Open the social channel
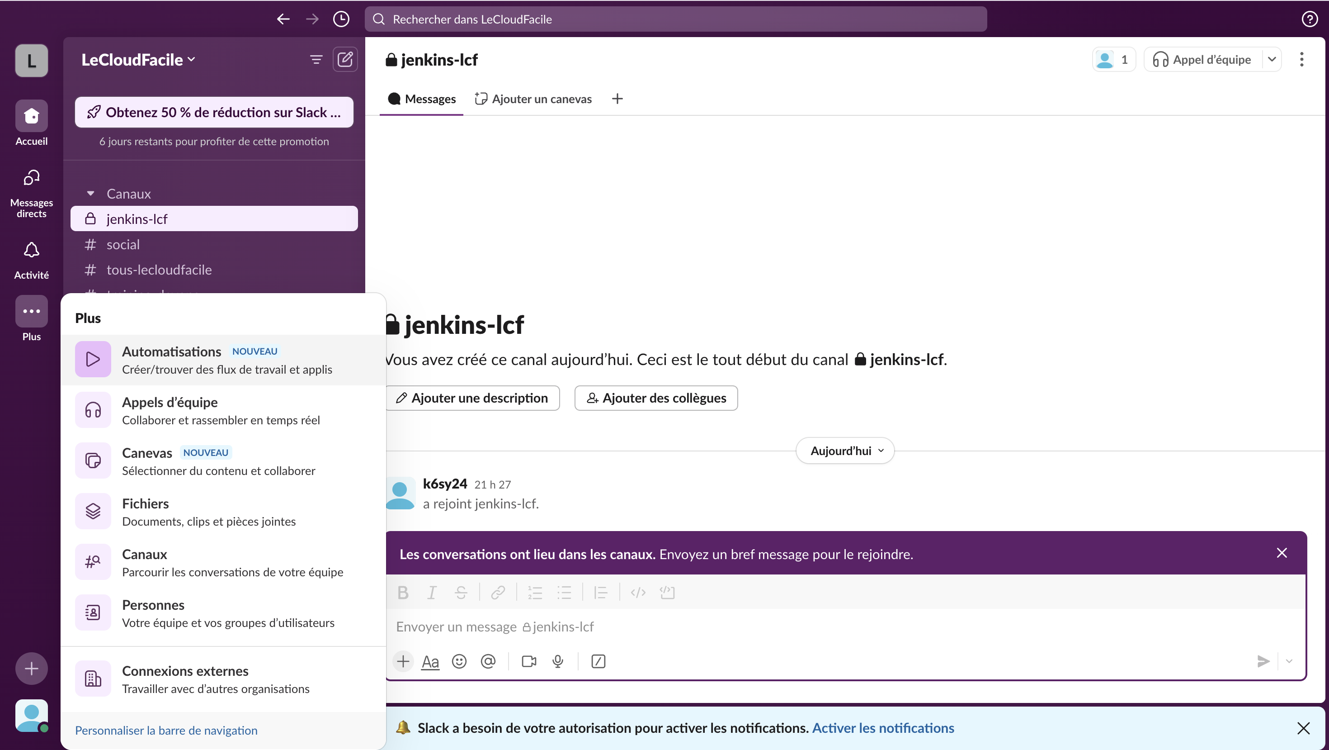Screen dimensions: 1329x750 (123, 244)
